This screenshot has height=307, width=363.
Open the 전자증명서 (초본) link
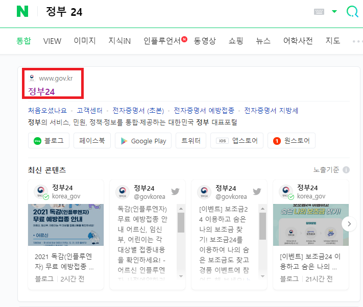138,111
